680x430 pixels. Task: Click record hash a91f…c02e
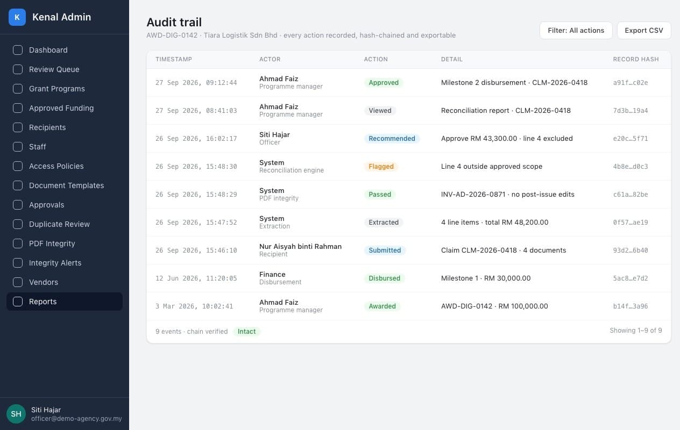tap(631, 83)
